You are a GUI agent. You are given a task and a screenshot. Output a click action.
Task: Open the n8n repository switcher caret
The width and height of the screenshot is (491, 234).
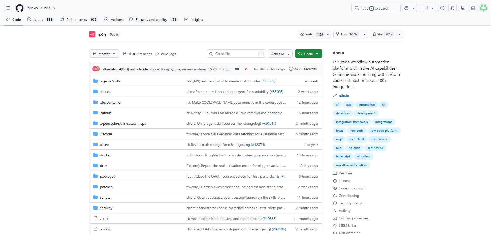[54, 8]
